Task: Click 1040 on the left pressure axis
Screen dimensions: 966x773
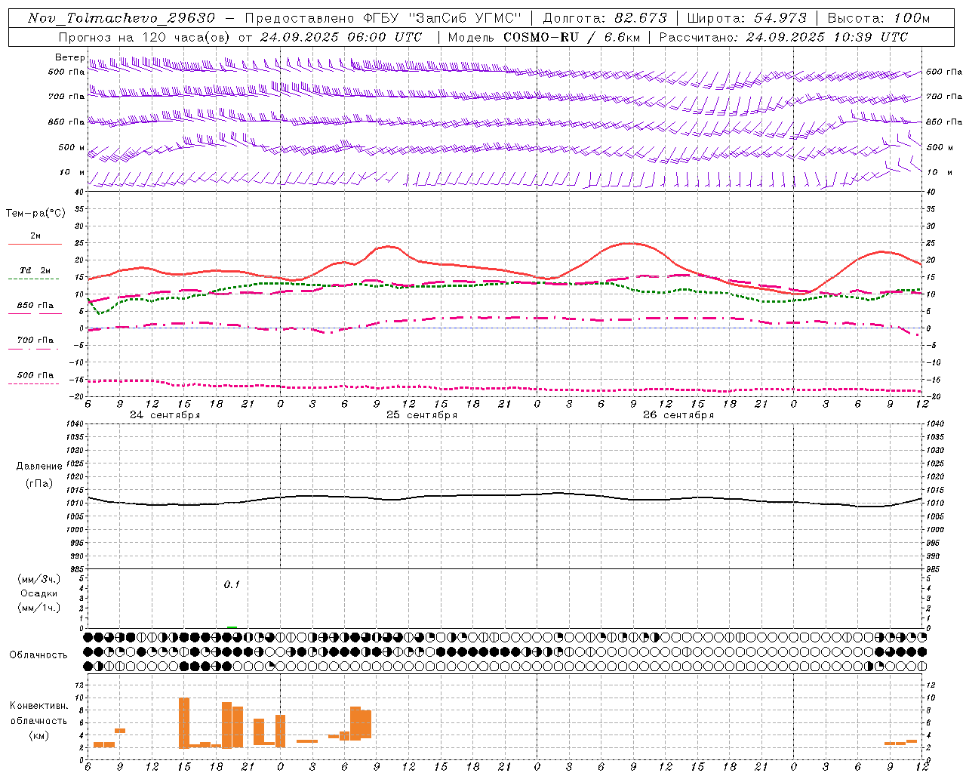Action: pyautogui.click(x=74, y=424)
